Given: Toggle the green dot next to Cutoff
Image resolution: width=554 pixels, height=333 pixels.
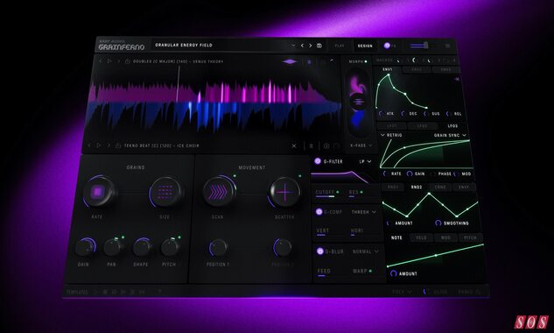Looking at the screenshot, I should [x=338, y=192].
